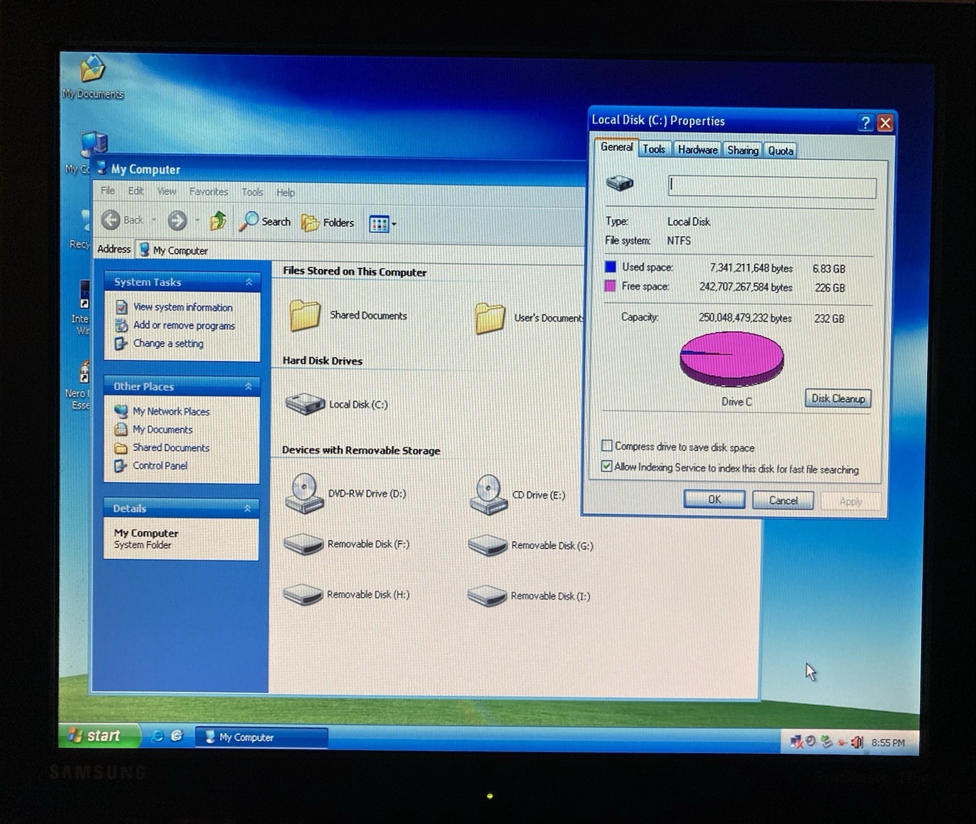Switch to the Hardware tab
This screenshot has height=824, width=976.
697,150
